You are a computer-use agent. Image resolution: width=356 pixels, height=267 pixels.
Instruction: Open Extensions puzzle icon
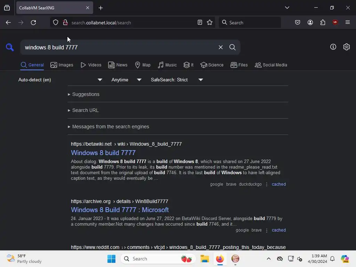click(x=323, y=22)
